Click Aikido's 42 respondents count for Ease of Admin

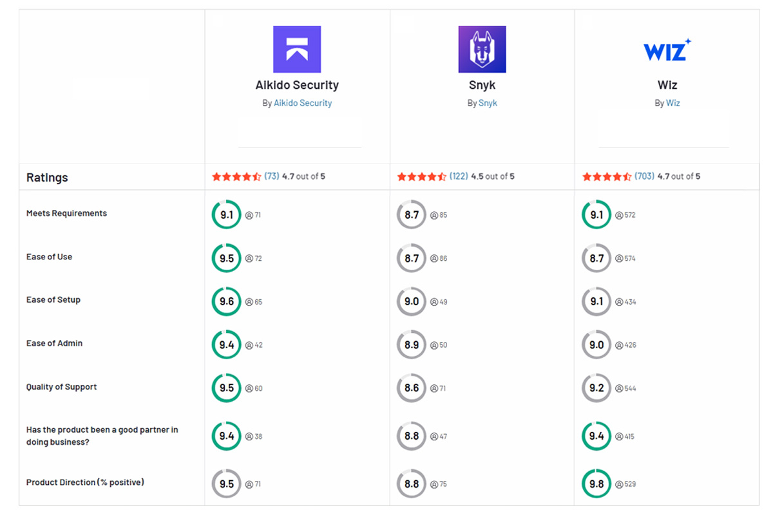(254, 345)
